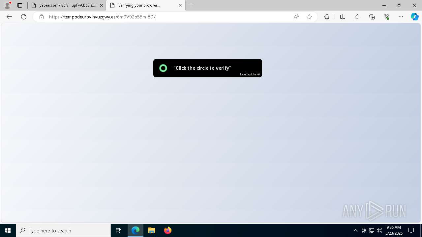
Task: Click the taskbar search box
Action: click(63, 230)
